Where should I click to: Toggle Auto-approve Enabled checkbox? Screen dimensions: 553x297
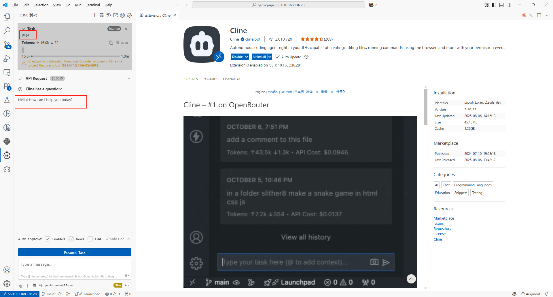pos(48,239)
